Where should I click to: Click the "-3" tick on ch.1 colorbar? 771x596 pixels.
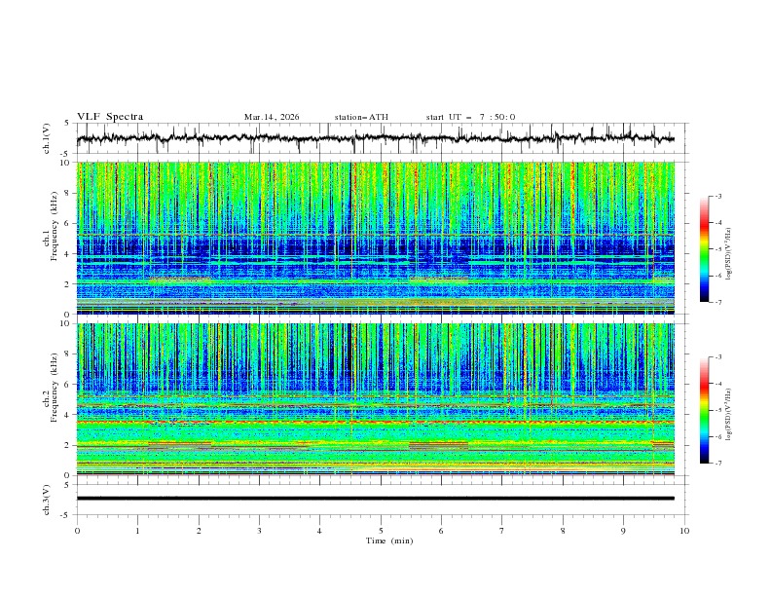[717, 196]
